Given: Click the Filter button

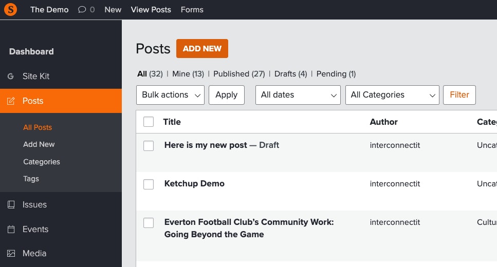Looking at the screenshot, I should click(459, 95).
